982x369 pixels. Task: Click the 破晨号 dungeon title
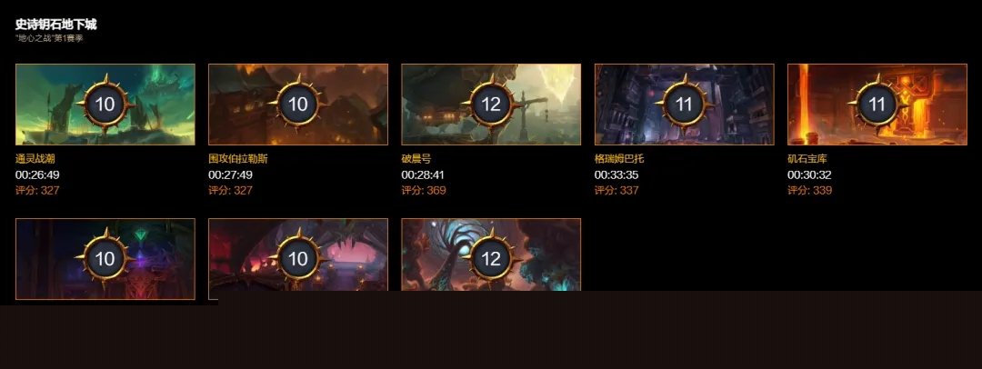click(x=416, y=159)
